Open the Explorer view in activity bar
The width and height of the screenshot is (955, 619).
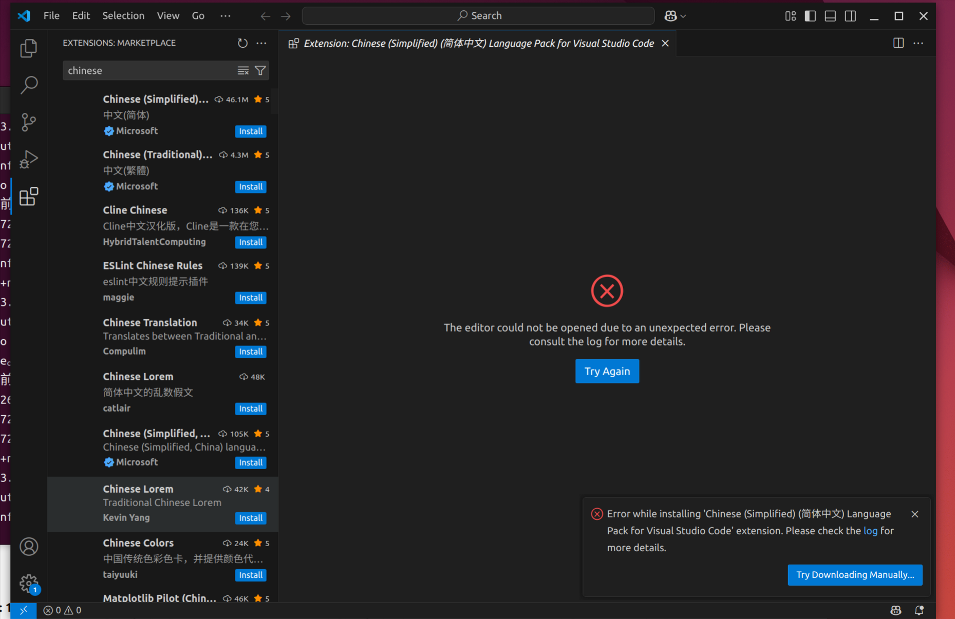click(x=29, y=48)
